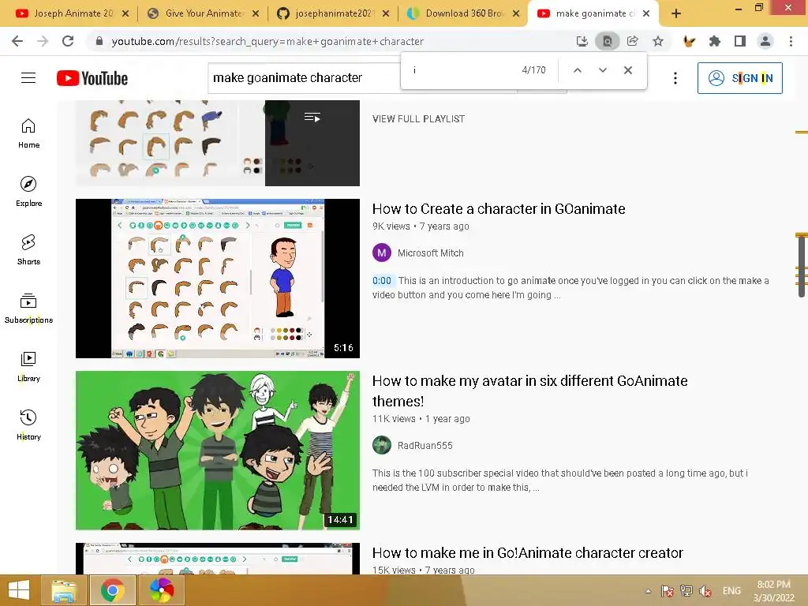The width and height of the screenshot is (808, 606).
Task: Click VIEW FULL PLAYLIST link
Action: coord(418,119)
